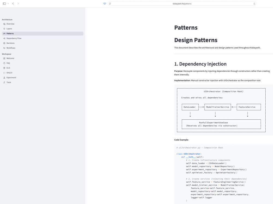Click the Patterns sidebar icon
This screenshot has width=273, height=204.
coord(4,33)
